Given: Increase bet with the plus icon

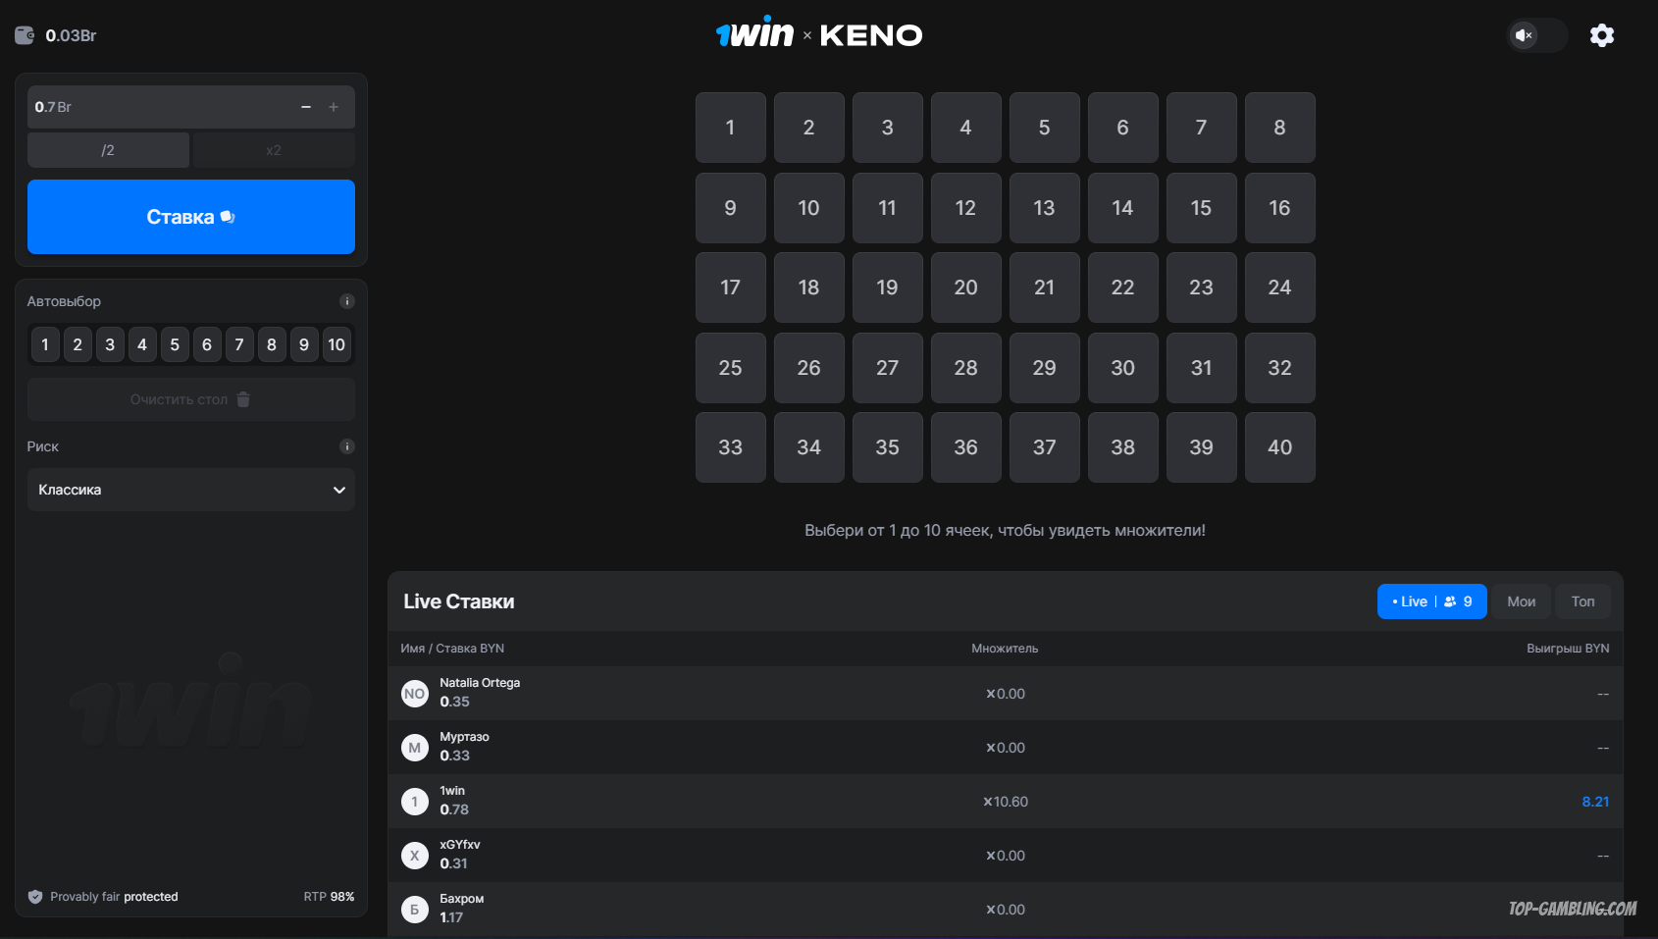Looking at the screenshot, I should click(334, 107).
